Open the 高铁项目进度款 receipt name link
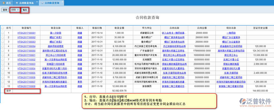This screenshot has height=110, width=274. pos(56,46)
